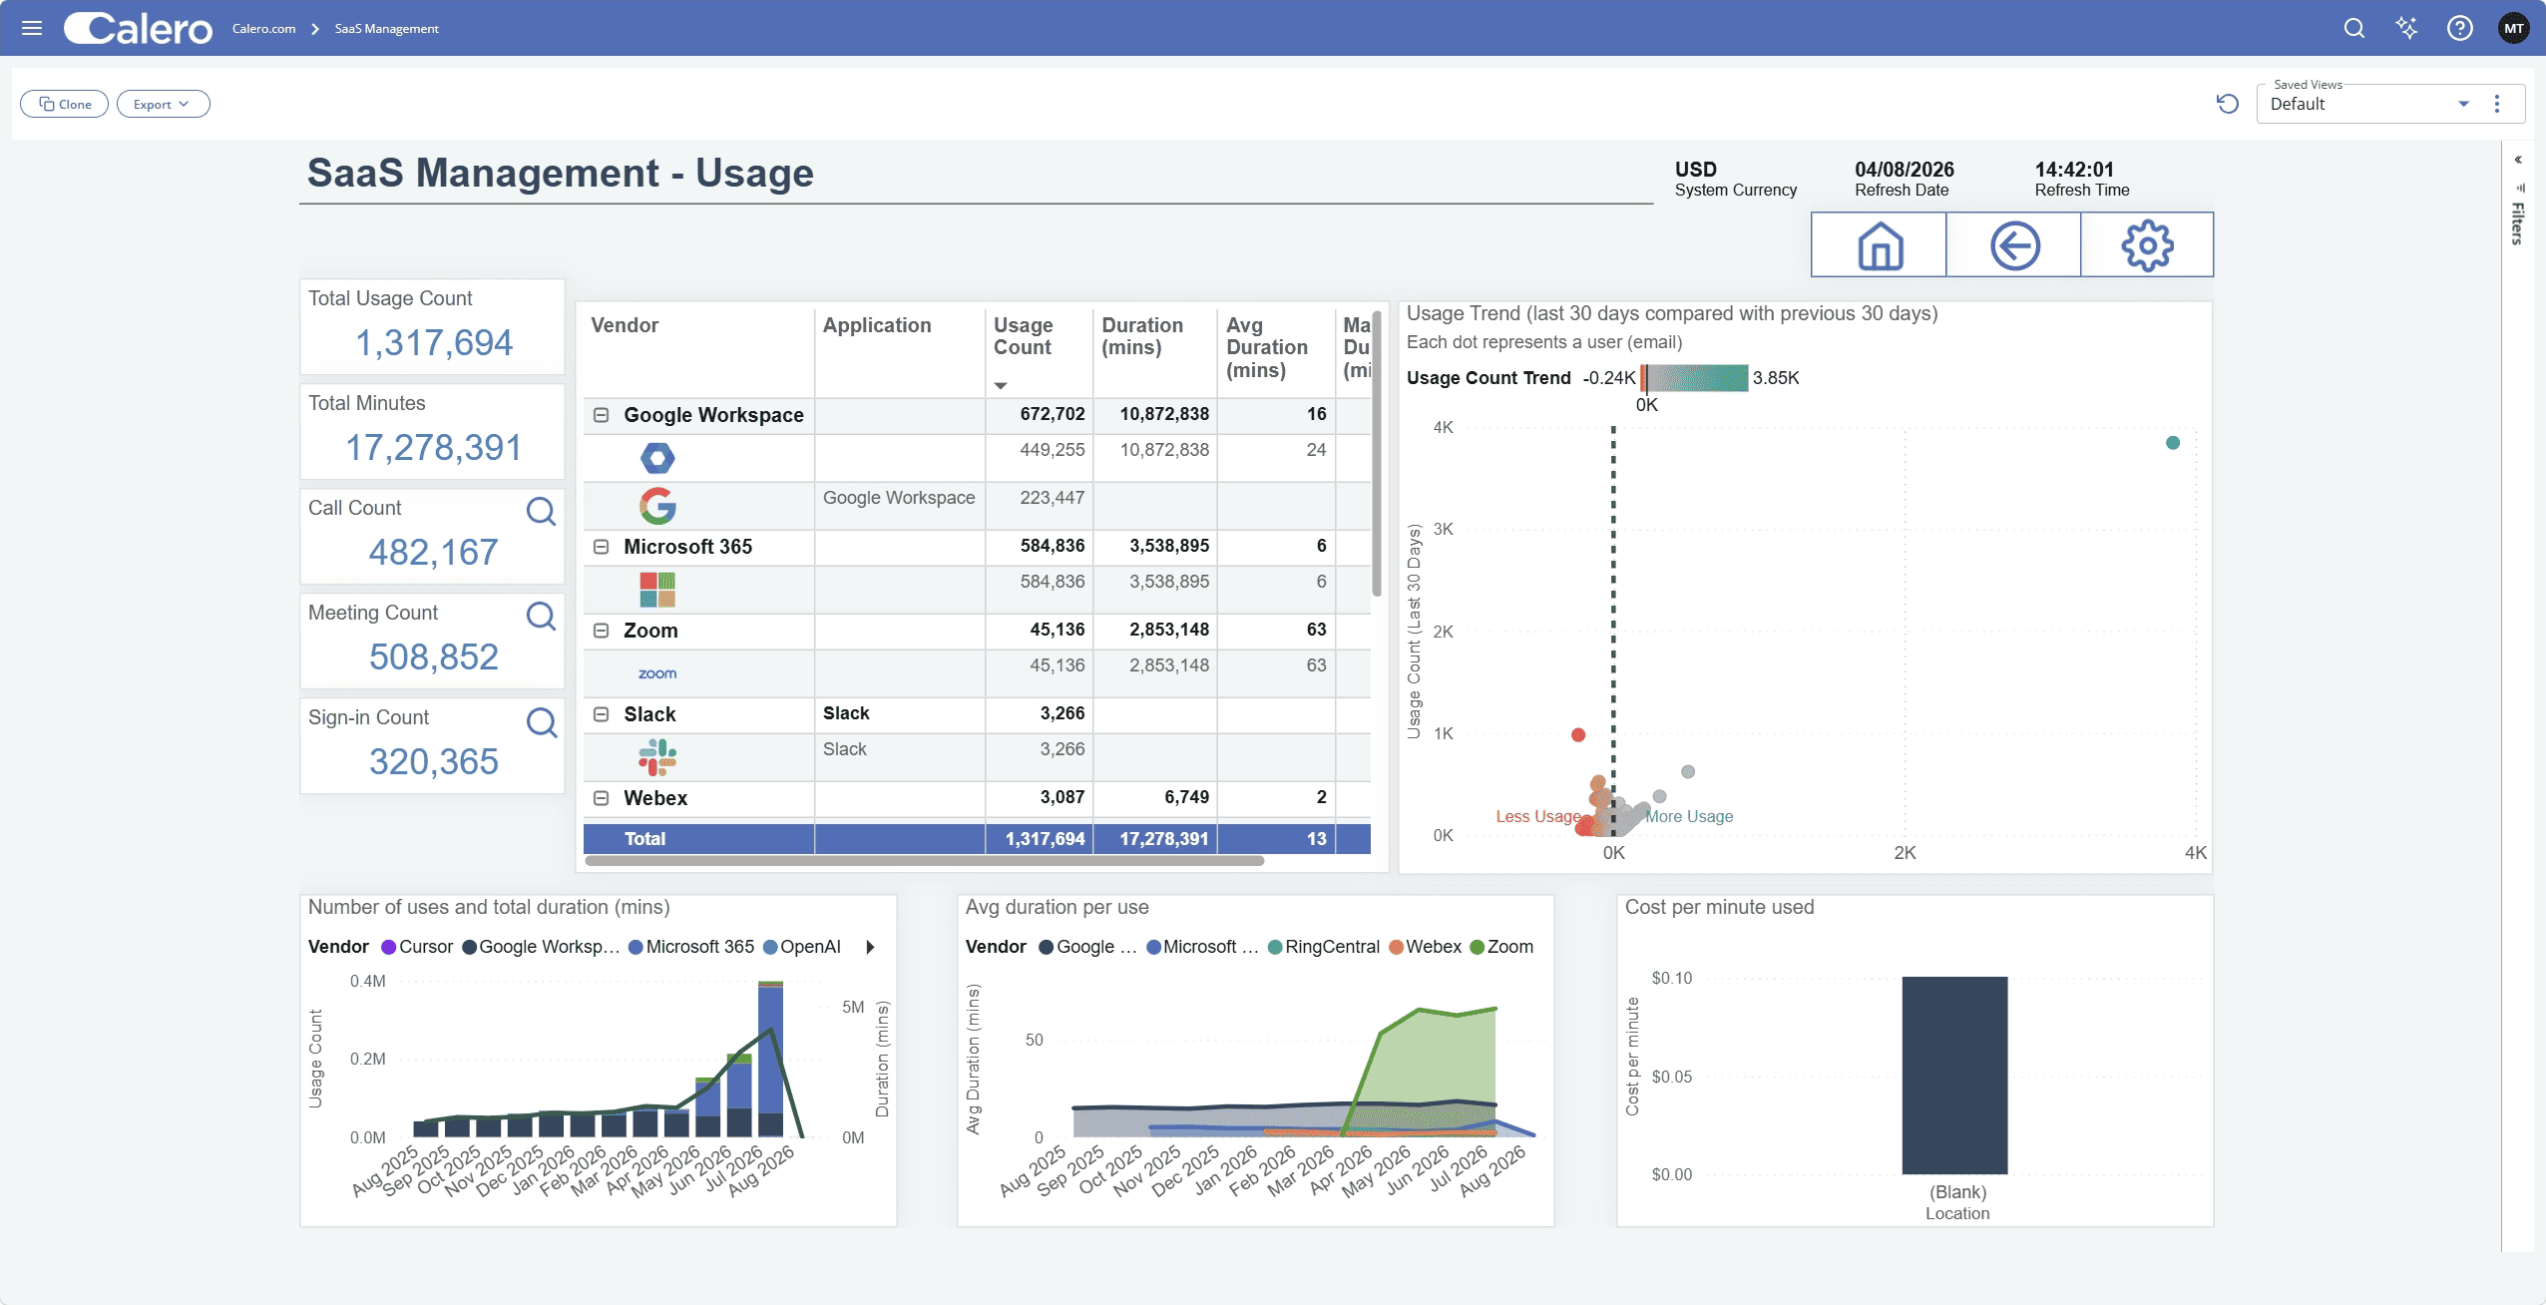Click the Call Count value 482,167
Viewport: 2546px width, 1305px height.
pyautogui.click(x=434, y=553)
